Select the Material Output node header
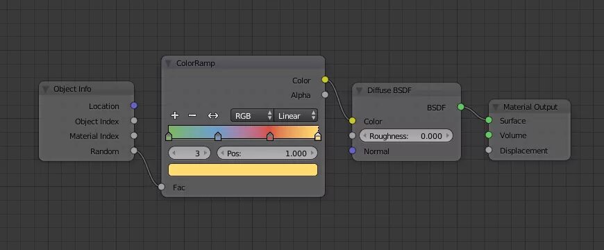Image resolution: width=604 pixels, height=250 pixels. pos(529,107)
